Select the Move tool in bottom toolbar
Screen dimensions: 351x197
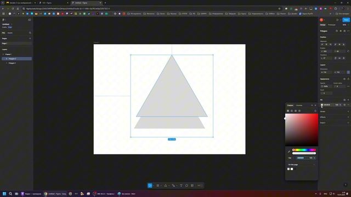[x=150, y=186]
